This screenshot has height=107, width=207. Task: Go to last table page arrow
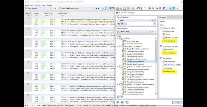(39, 106)
